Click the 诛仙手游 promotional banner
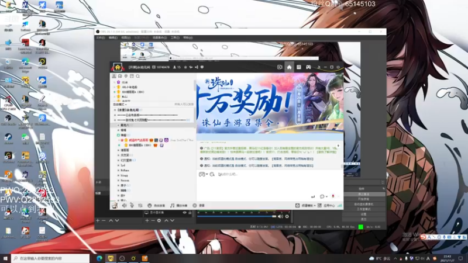468x263 pixels. (x=270, y=103)
